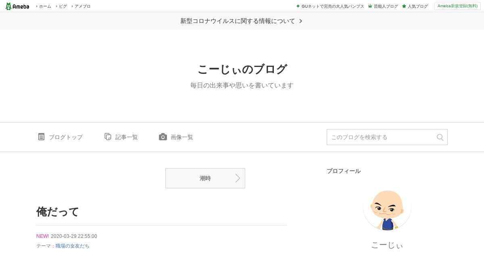The height and width of the screenshot is (254, 484).
Task: Click the ブログトップ document icon
Action: 41,137
